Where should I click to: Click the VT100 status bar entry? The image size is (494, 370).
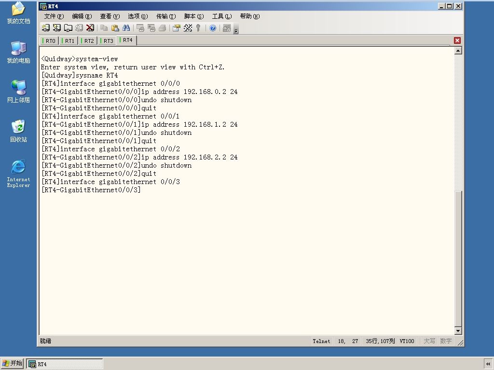[407, 341]
